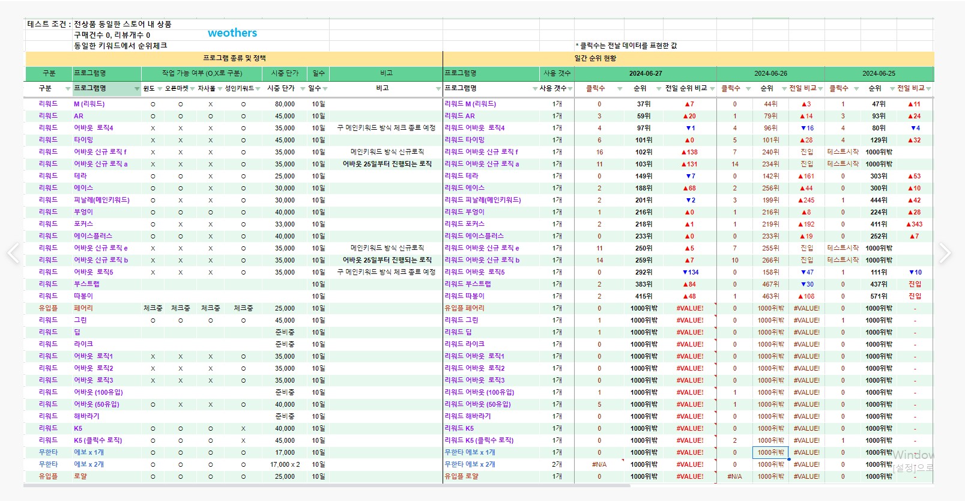
Task: Select 메인키워드 방식 신규로직 note in 로직 f row
Action: (387, 152)
